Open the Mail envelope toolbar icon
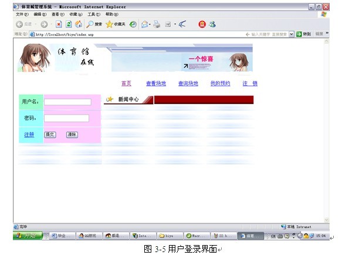 tap(145, 25)
